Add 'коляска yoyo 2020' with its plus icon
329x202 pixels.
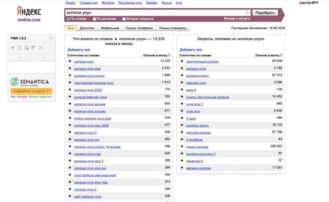[x=70, y=89]
